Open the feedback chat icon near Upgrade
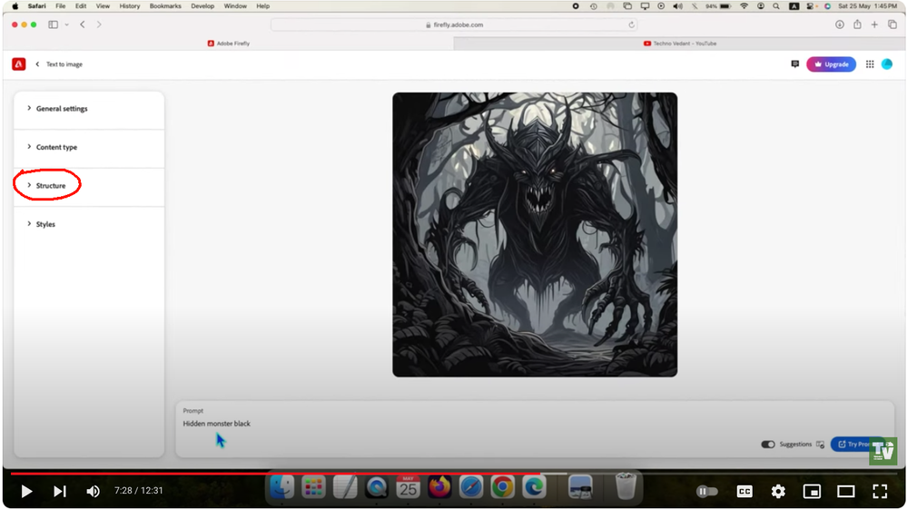907x509 pixels. pyautogui.click(x=794, y=64)
